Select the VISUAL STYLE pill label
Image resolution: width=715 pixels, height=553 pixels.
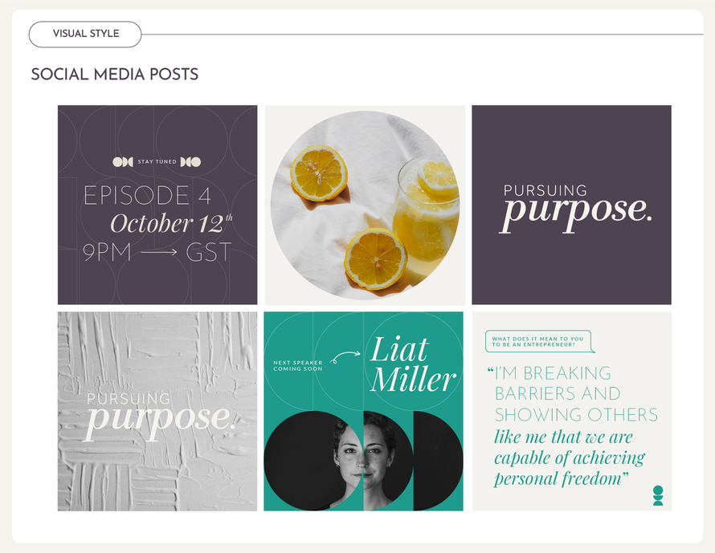[x=85, y=35]
